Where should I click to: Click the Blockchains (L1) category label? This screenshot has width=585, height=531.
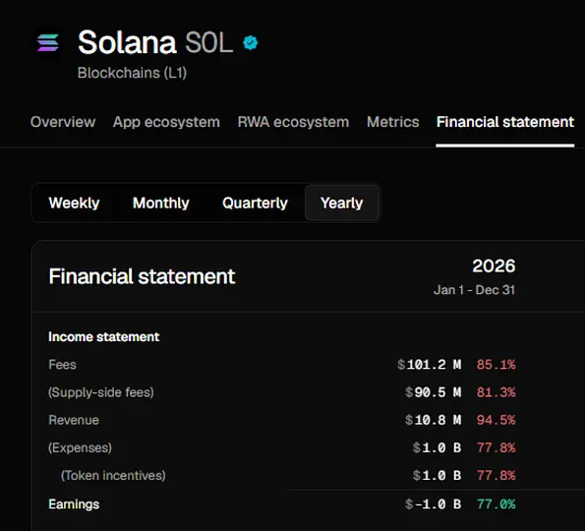pyautogui.click(x=132, y=73)
